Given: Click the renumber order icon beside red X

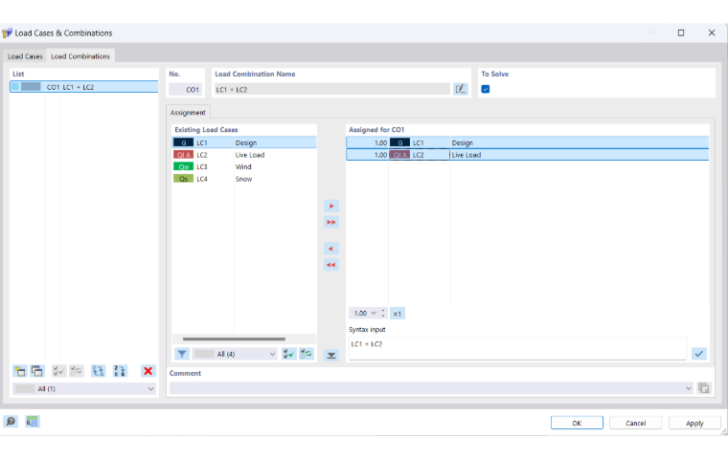Looking at the screenshot, I should (x=120, y=371).
